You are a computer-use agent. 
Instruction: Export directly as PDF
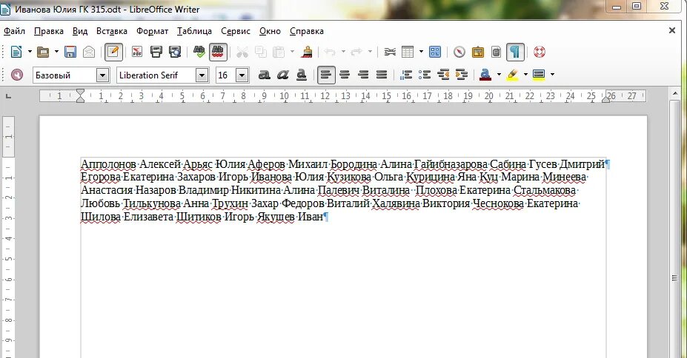tap(137, 52)
